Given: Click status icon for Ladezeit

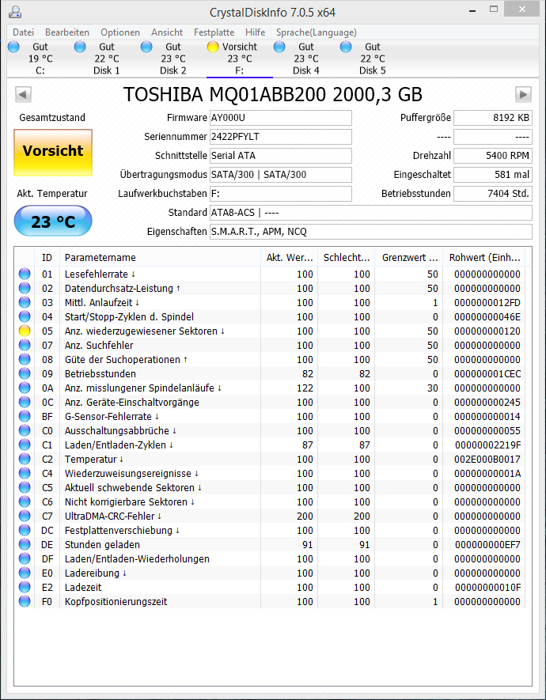Looking at the screenshot, I should (25, 587).
